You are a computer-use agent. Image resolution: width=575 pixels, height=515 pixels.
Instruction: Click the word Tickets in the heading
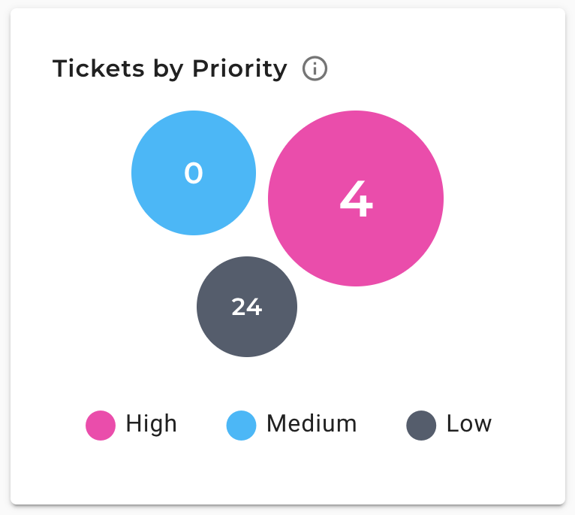(x=98, y=68)
